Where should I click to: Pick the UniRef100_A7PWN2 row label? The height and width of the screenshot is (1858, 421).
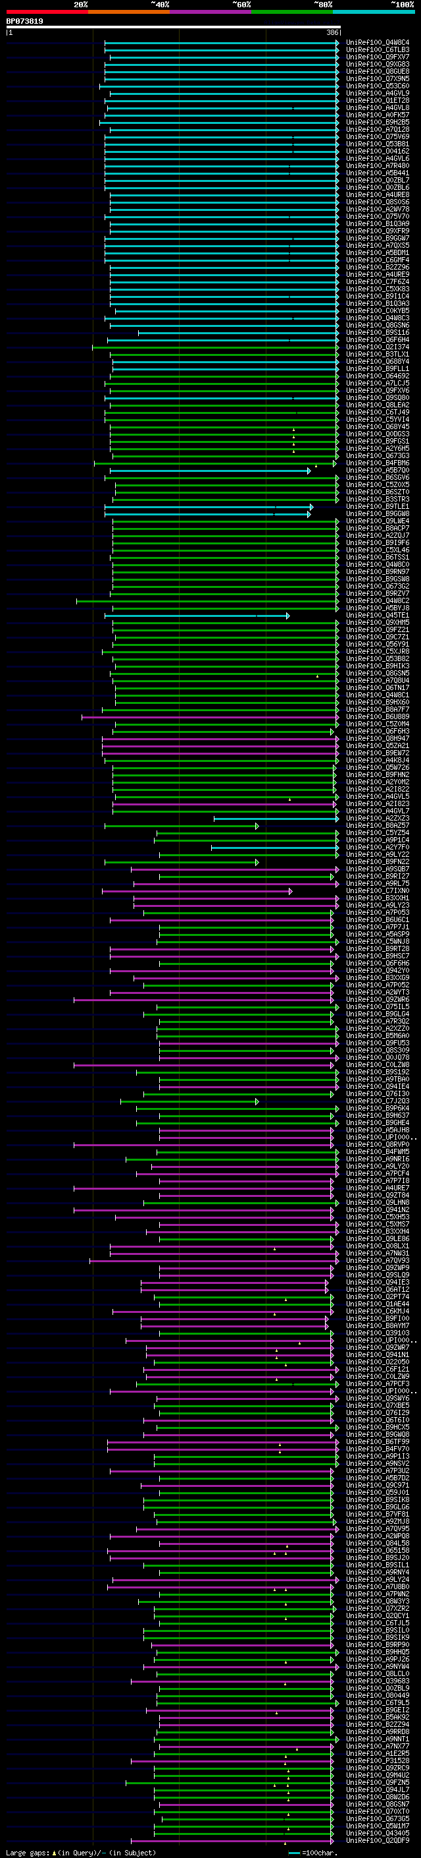[x=377, y=1595]
